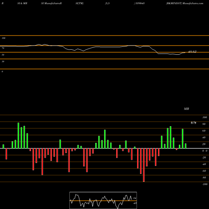Screen dimensions: 209x209
Task: Select the tallest green MR bar near the left
Action: (18, 135)
